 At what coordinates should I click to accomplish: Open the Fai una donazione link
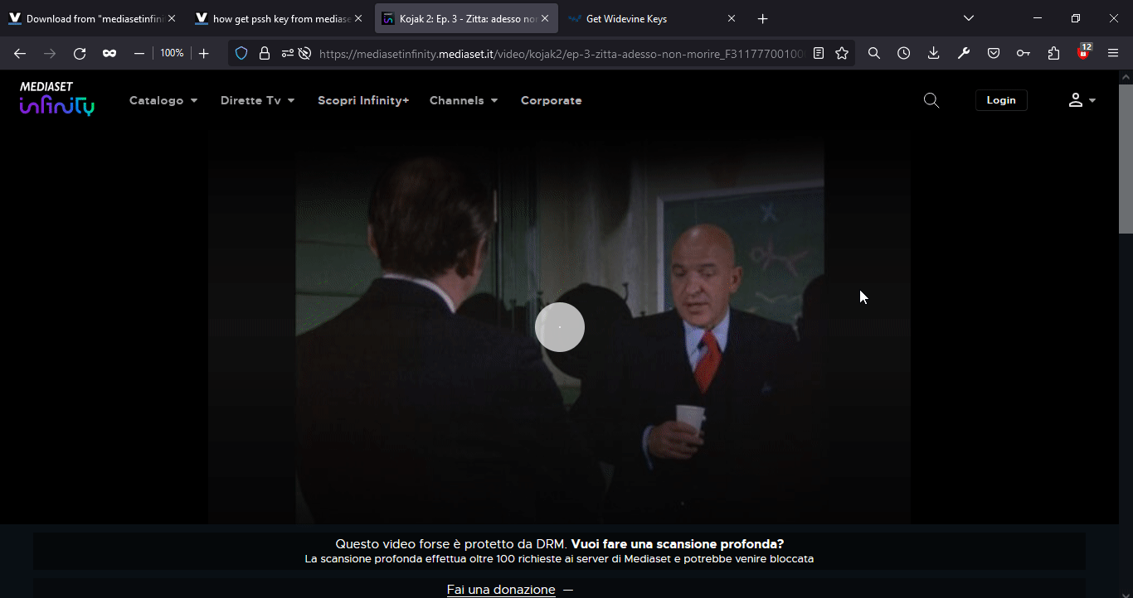coord(501,590)
